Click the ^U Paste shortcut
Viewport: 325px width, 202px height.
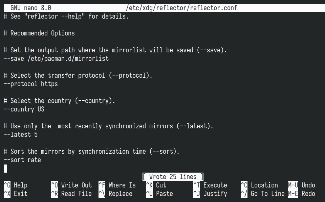point(159,194)
